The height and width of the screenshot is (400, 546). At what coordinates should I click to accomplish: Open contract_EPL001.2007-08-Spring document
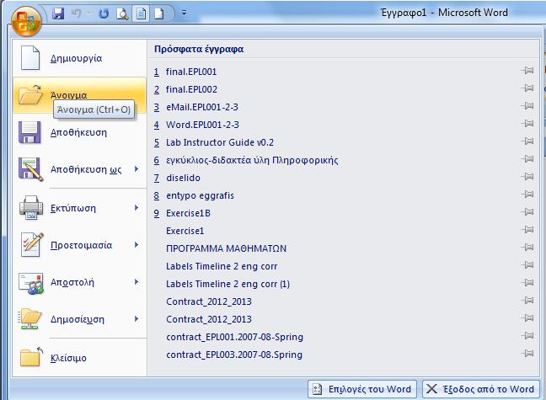[234, 337]
